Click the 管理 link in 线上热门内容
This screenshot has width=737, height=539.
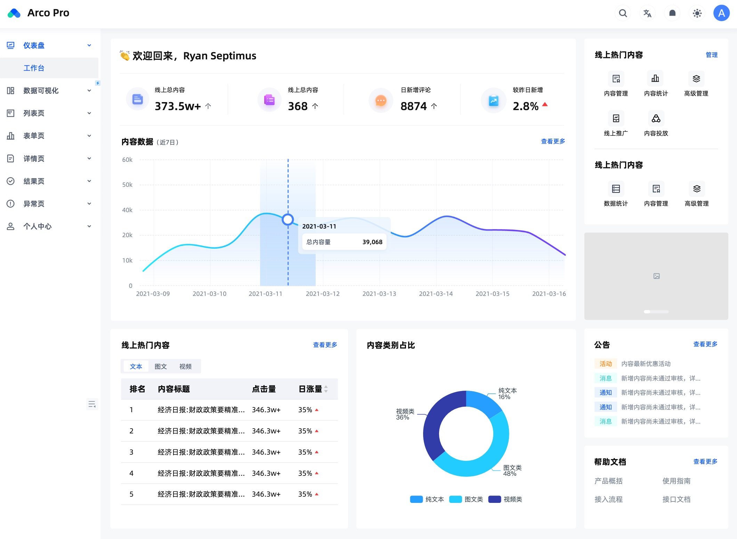click(x=711, y=55)
